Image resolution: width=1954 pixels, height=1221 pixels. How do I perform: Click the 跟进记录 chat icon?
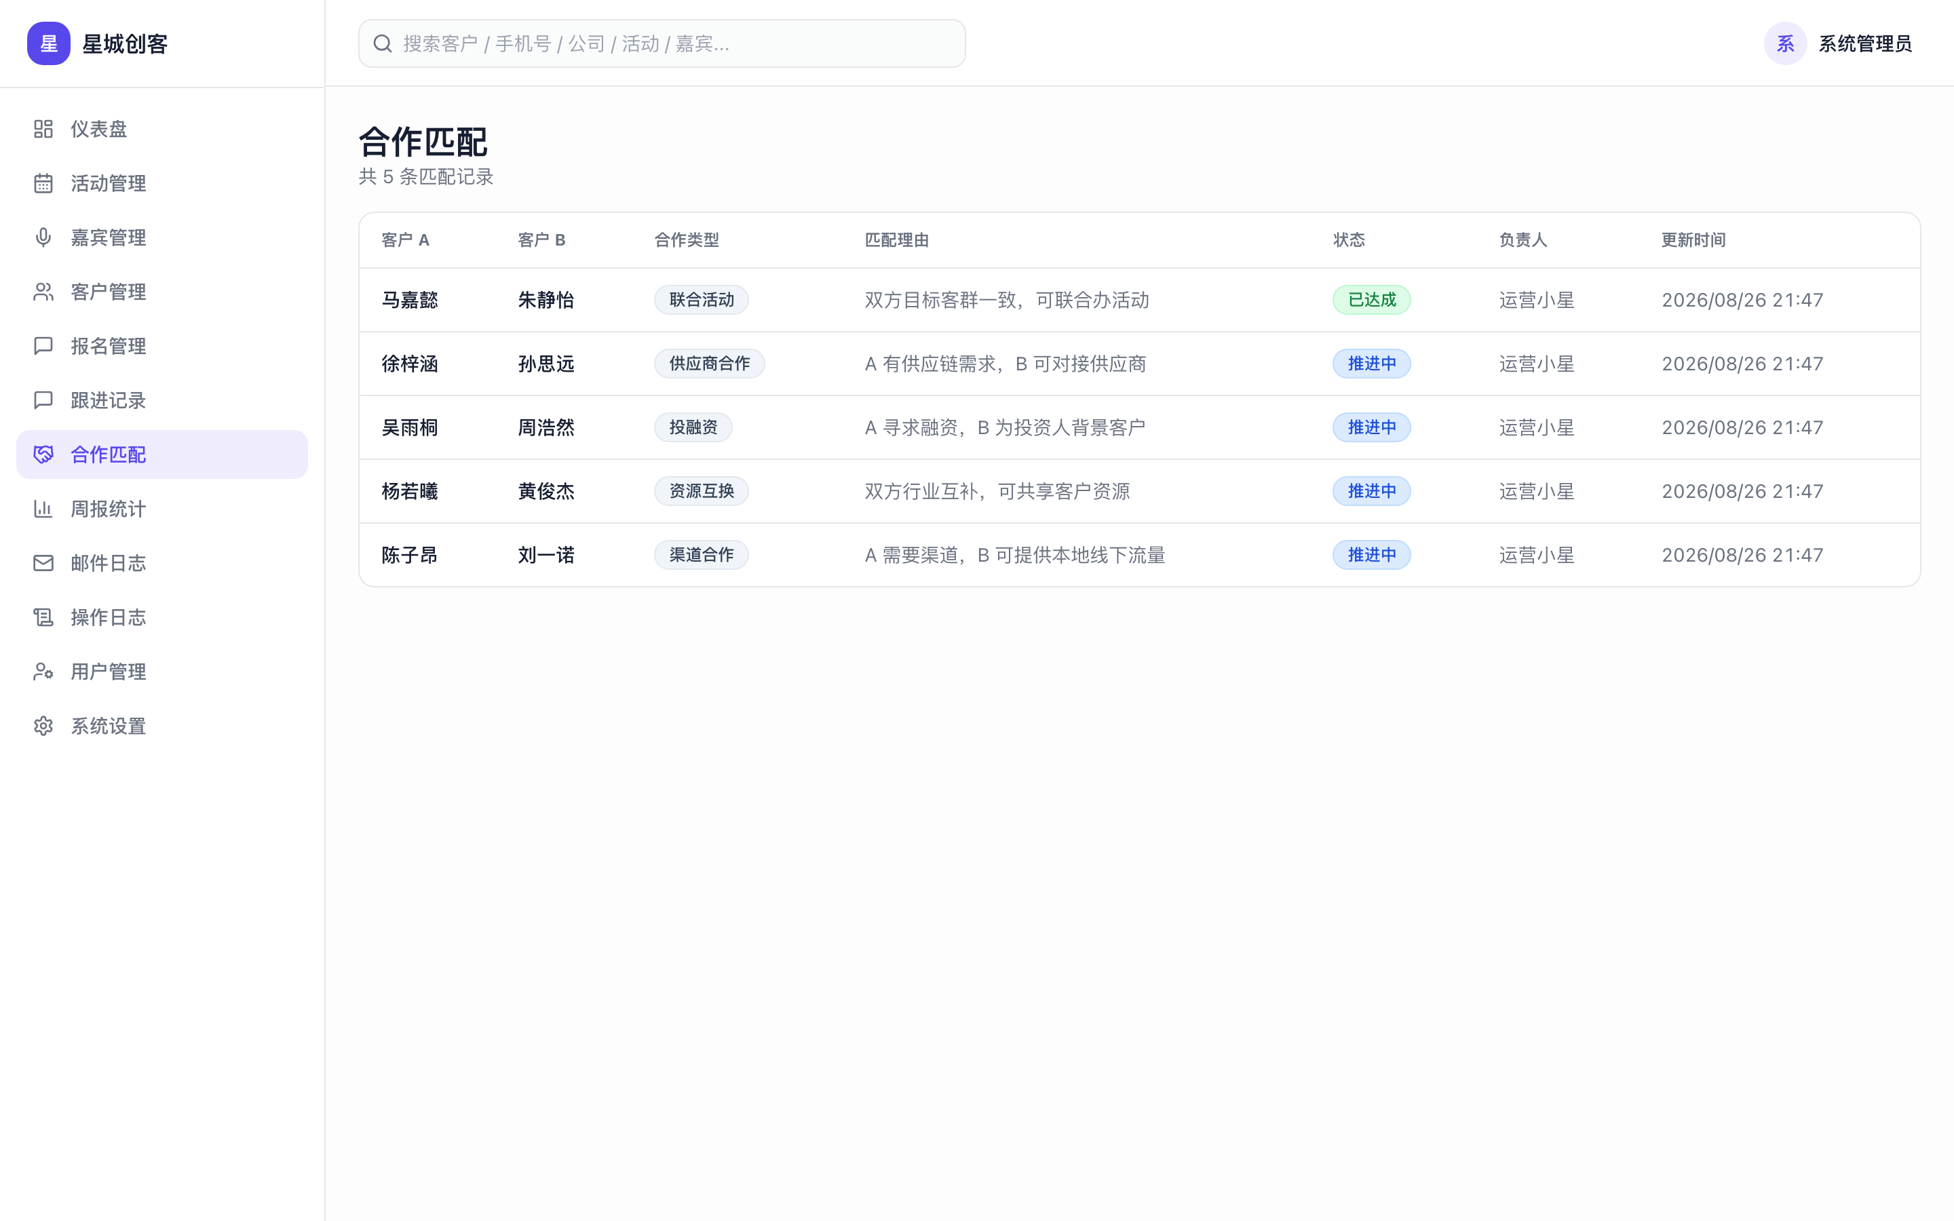point(43,400)
